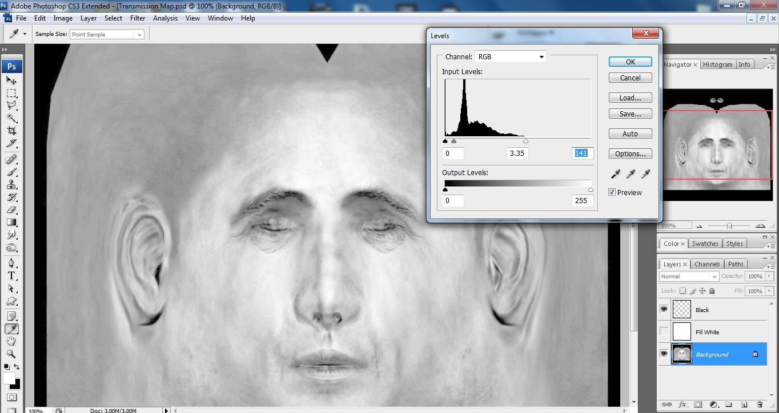Select the Brush tool

(x=11, y=172)
